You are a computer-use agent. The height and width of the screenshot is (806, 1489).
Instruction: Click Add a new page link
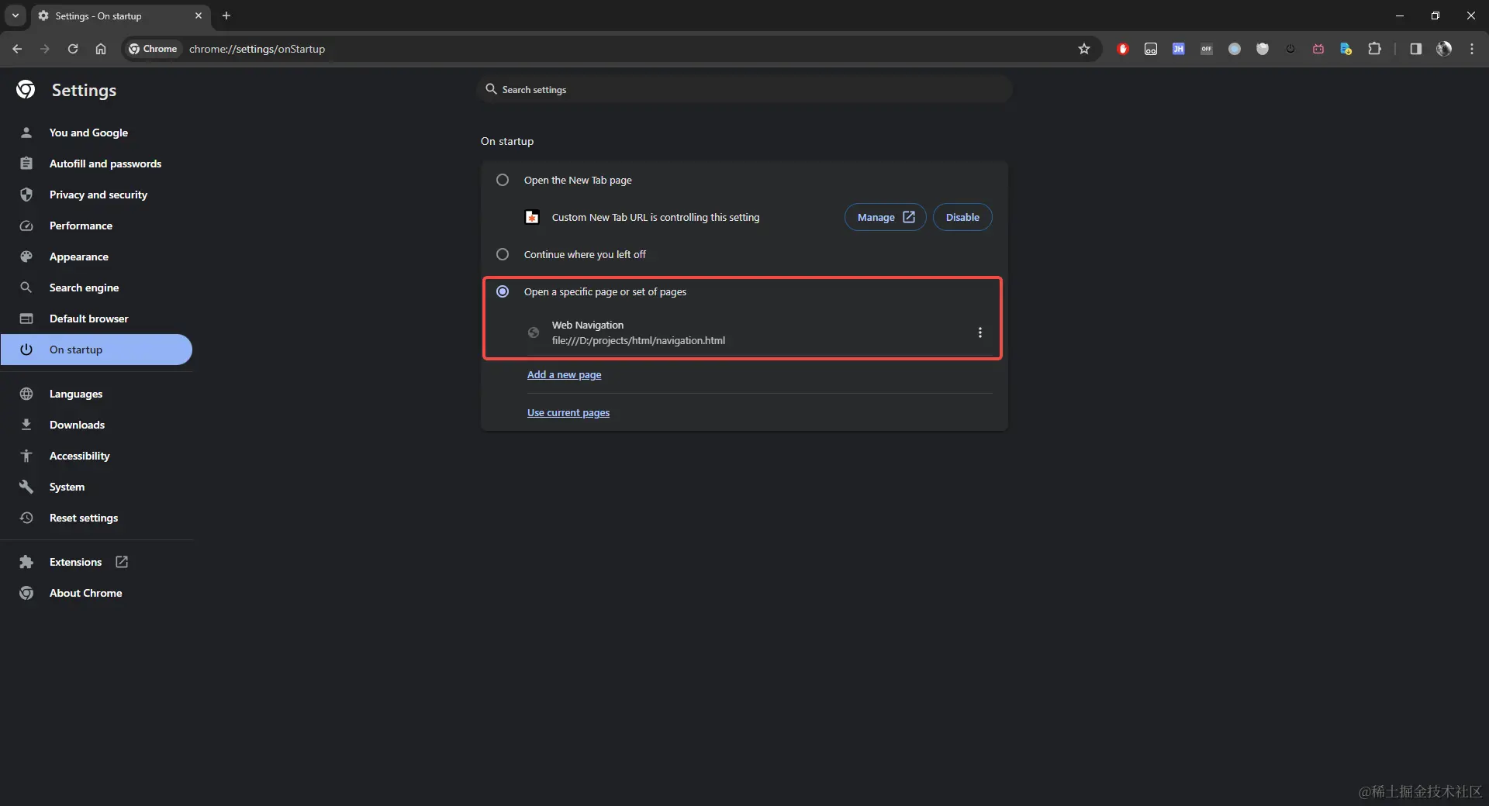point(564,374)
